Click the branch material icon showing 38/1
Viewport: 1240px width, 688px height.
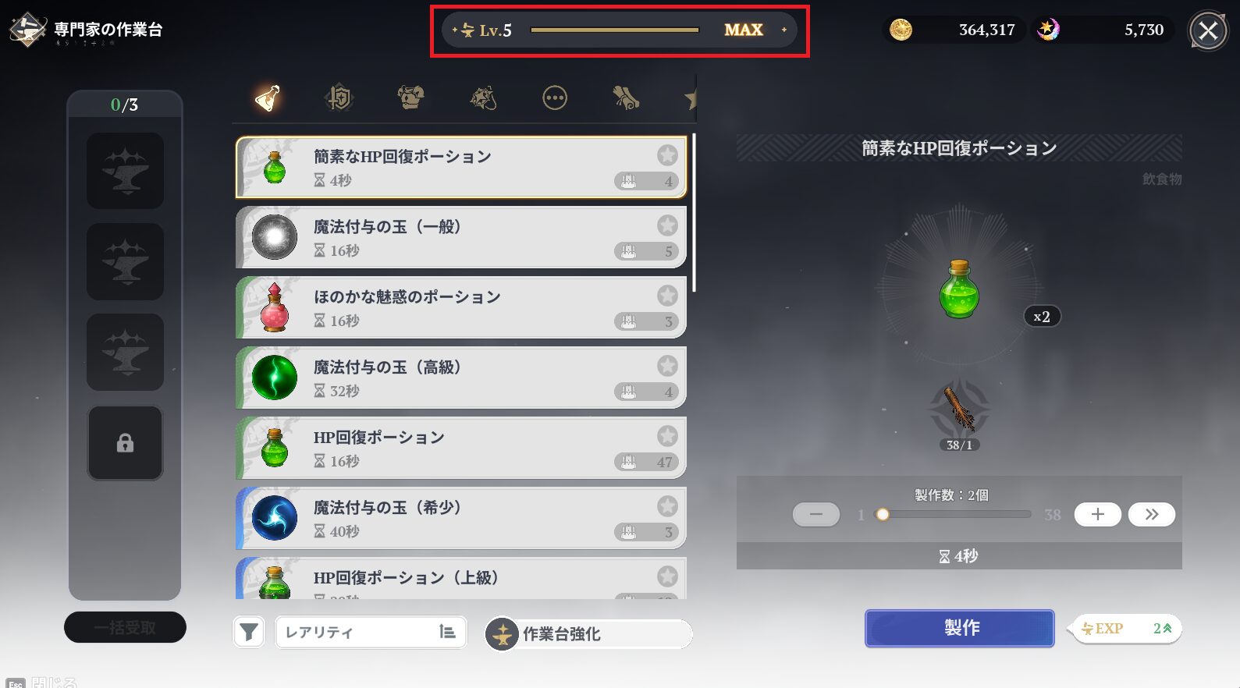(x=959, y=410)
